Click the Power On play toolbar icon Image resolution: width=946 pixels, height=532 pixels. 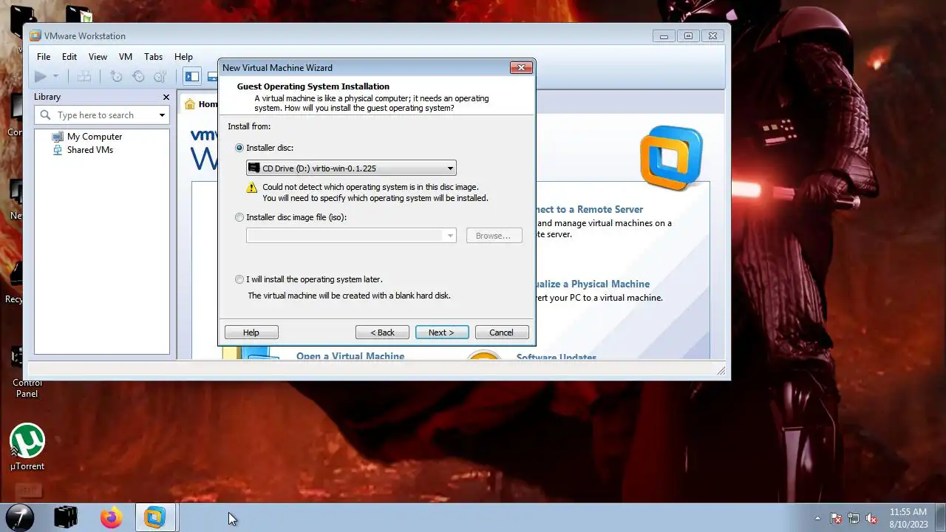(x=41, y=76)
